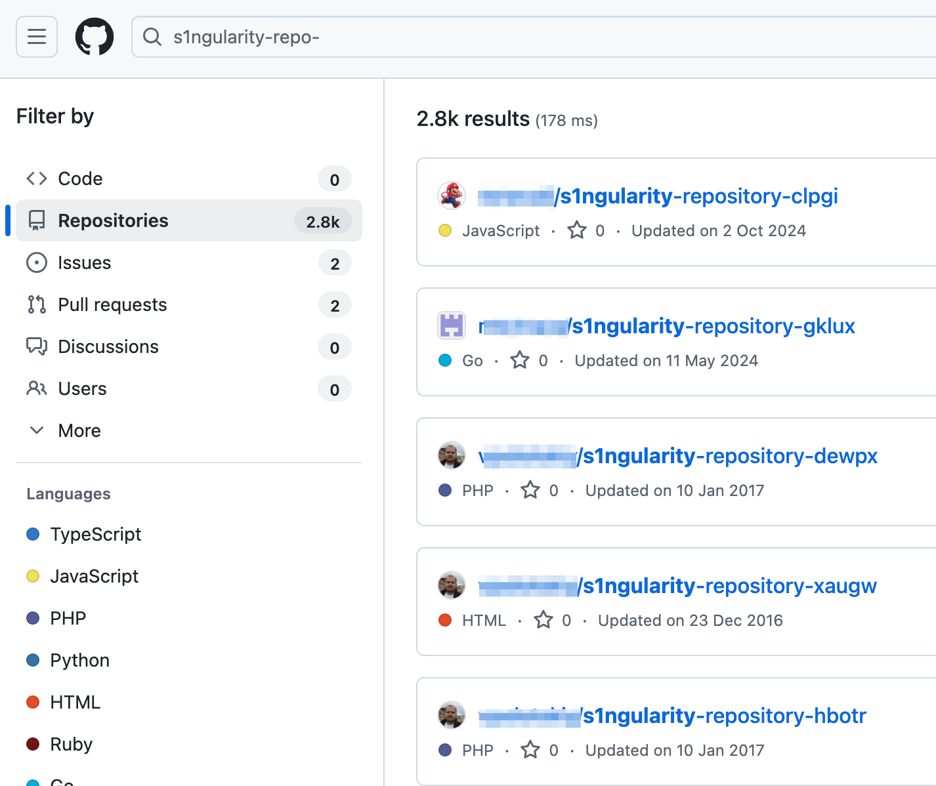The image size is (936, 786).
Task: Star the s1ngularity-repository-clpgi repo
Action: (x=577, y=230)
